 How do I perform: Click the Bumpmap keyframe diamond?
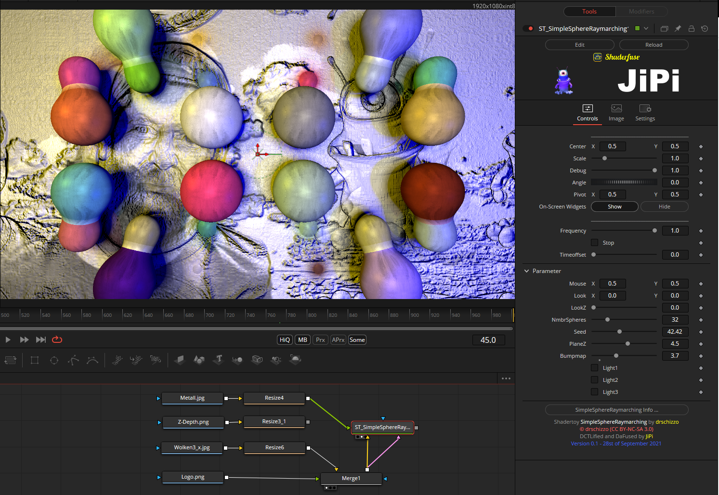[701, 356]
